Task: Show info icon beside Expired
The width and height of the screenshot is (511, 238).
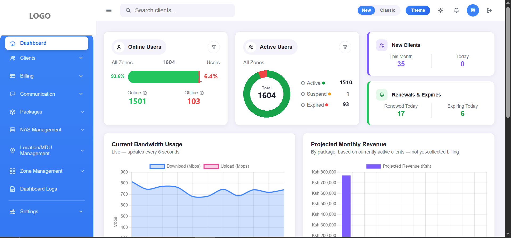Action: [x=303, y=105]
